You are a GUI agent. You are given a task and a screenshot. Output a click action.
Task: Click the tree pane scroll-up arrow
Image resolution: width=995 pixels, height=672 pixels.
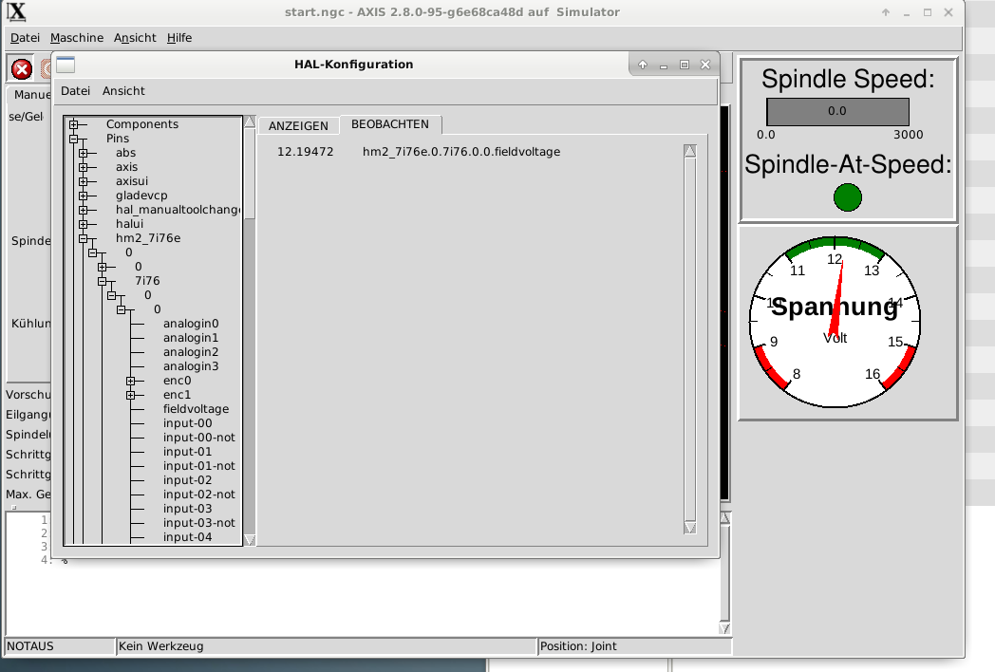[250, 122]
